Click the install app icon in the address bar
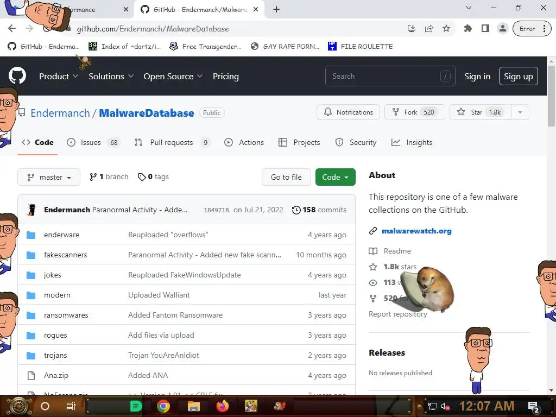Screen dimensions: 556x417 [x=412, y=29]
